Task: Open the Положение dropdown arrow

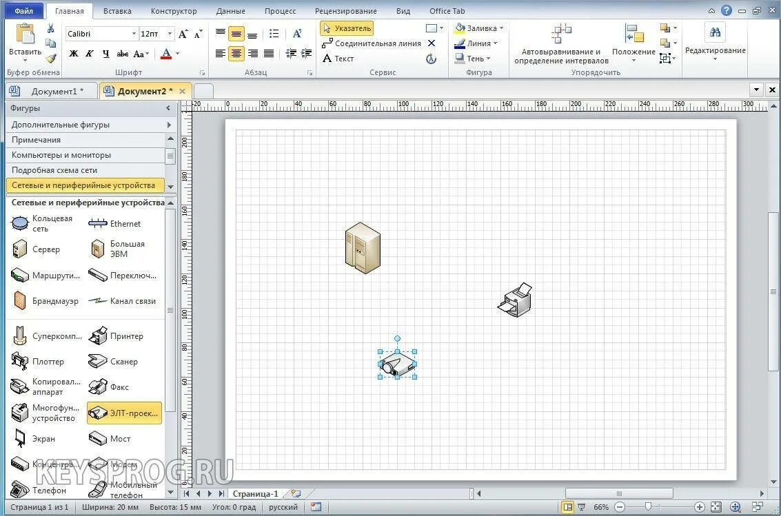Action: [633, 59]
